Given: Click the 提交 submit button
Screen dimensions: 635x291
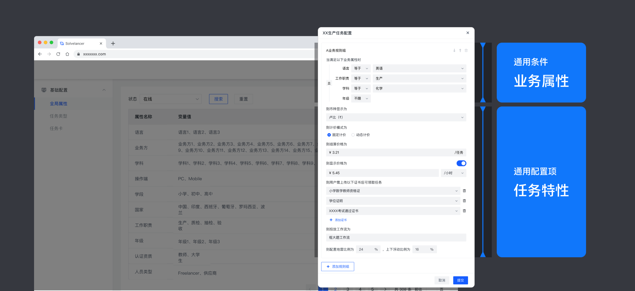Looking at the screenshot, I should 460,280.
